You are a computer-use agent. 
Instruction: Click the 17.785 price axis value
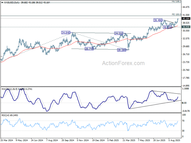coord(186,78)
